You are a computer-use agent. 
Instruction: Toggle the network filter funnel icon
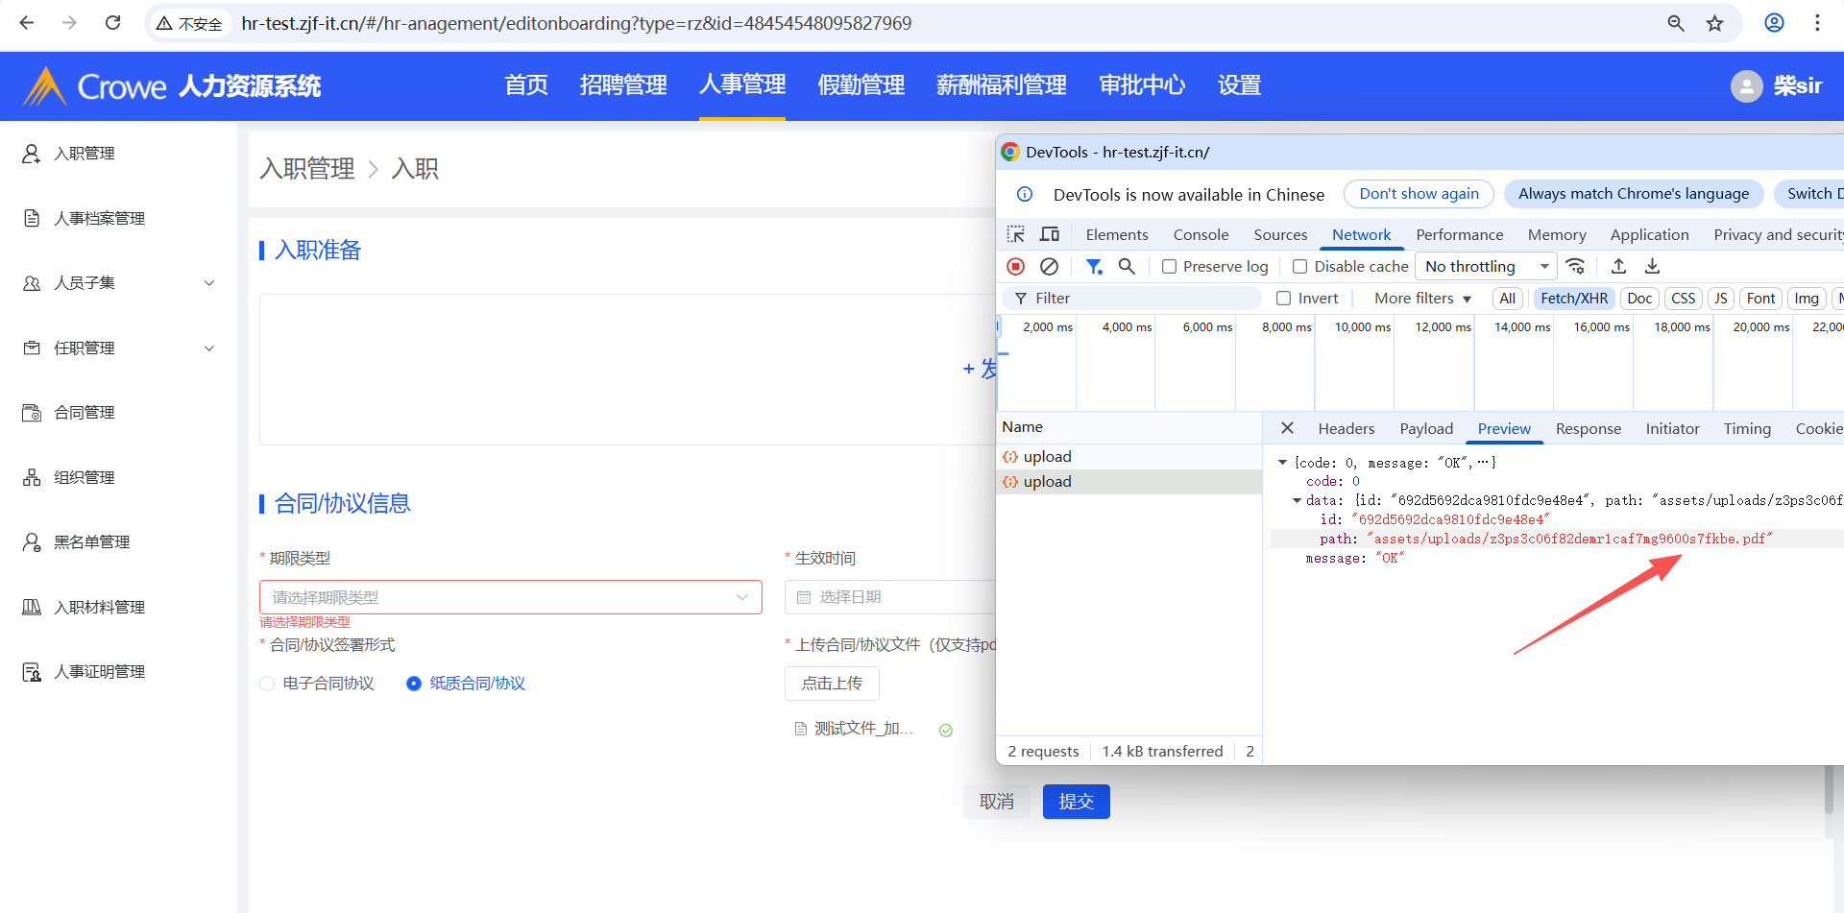(1093, 267)
